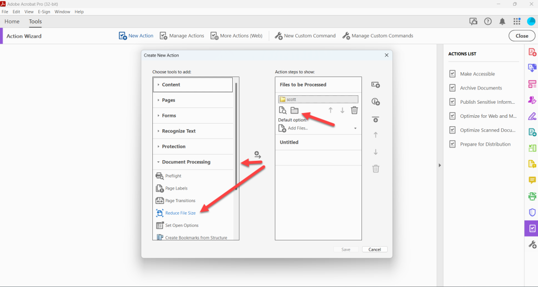Remove the selected action step
538x287 pixels.
(x=376, y=169)
